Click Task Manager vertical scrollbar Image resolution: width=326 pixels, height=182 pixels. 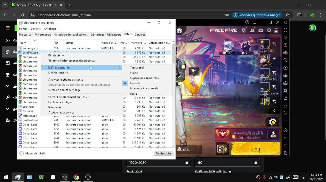pyautogui.click(x=174, y=94)
